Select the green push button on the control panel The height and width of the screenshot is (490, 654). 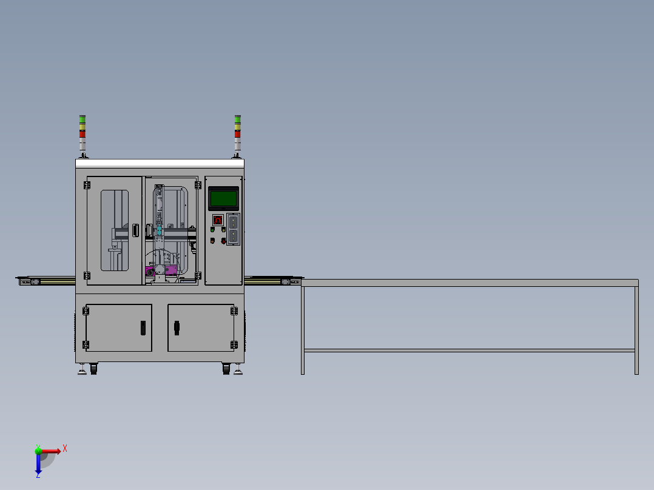point(212,230)
